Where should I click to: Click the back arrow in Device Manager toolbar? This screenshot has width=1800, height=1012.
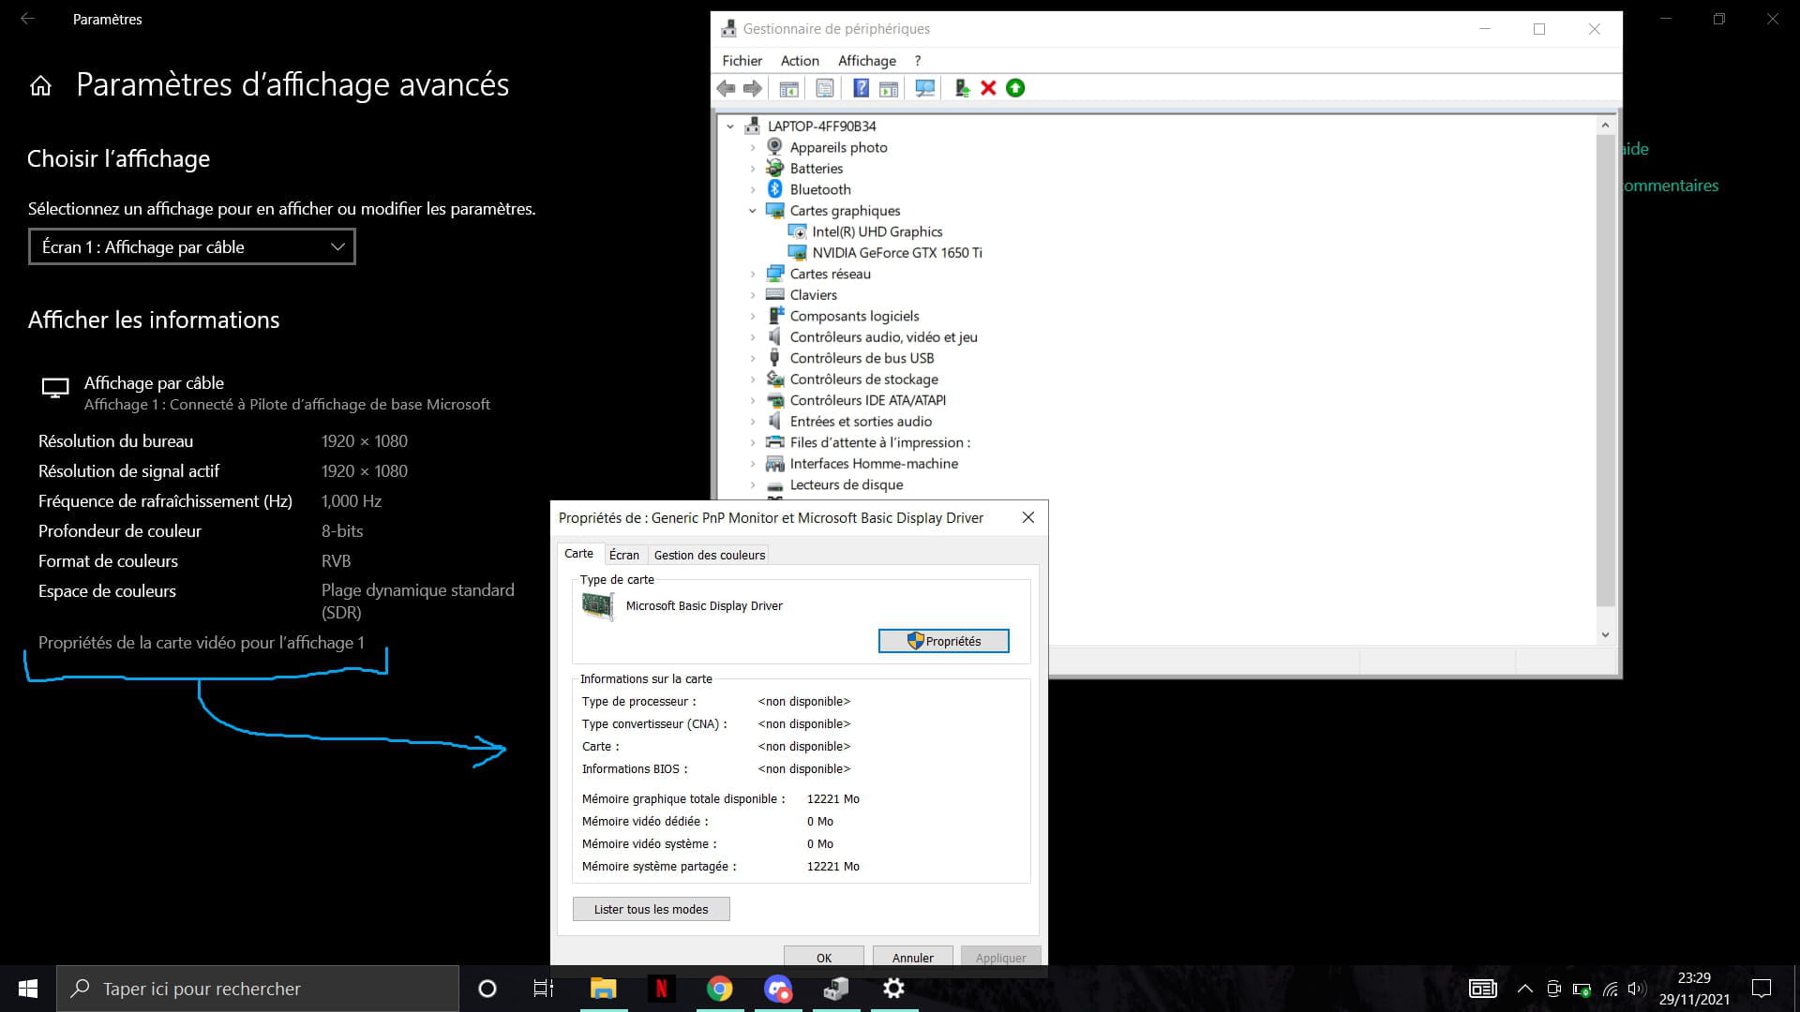coord(726,88)
